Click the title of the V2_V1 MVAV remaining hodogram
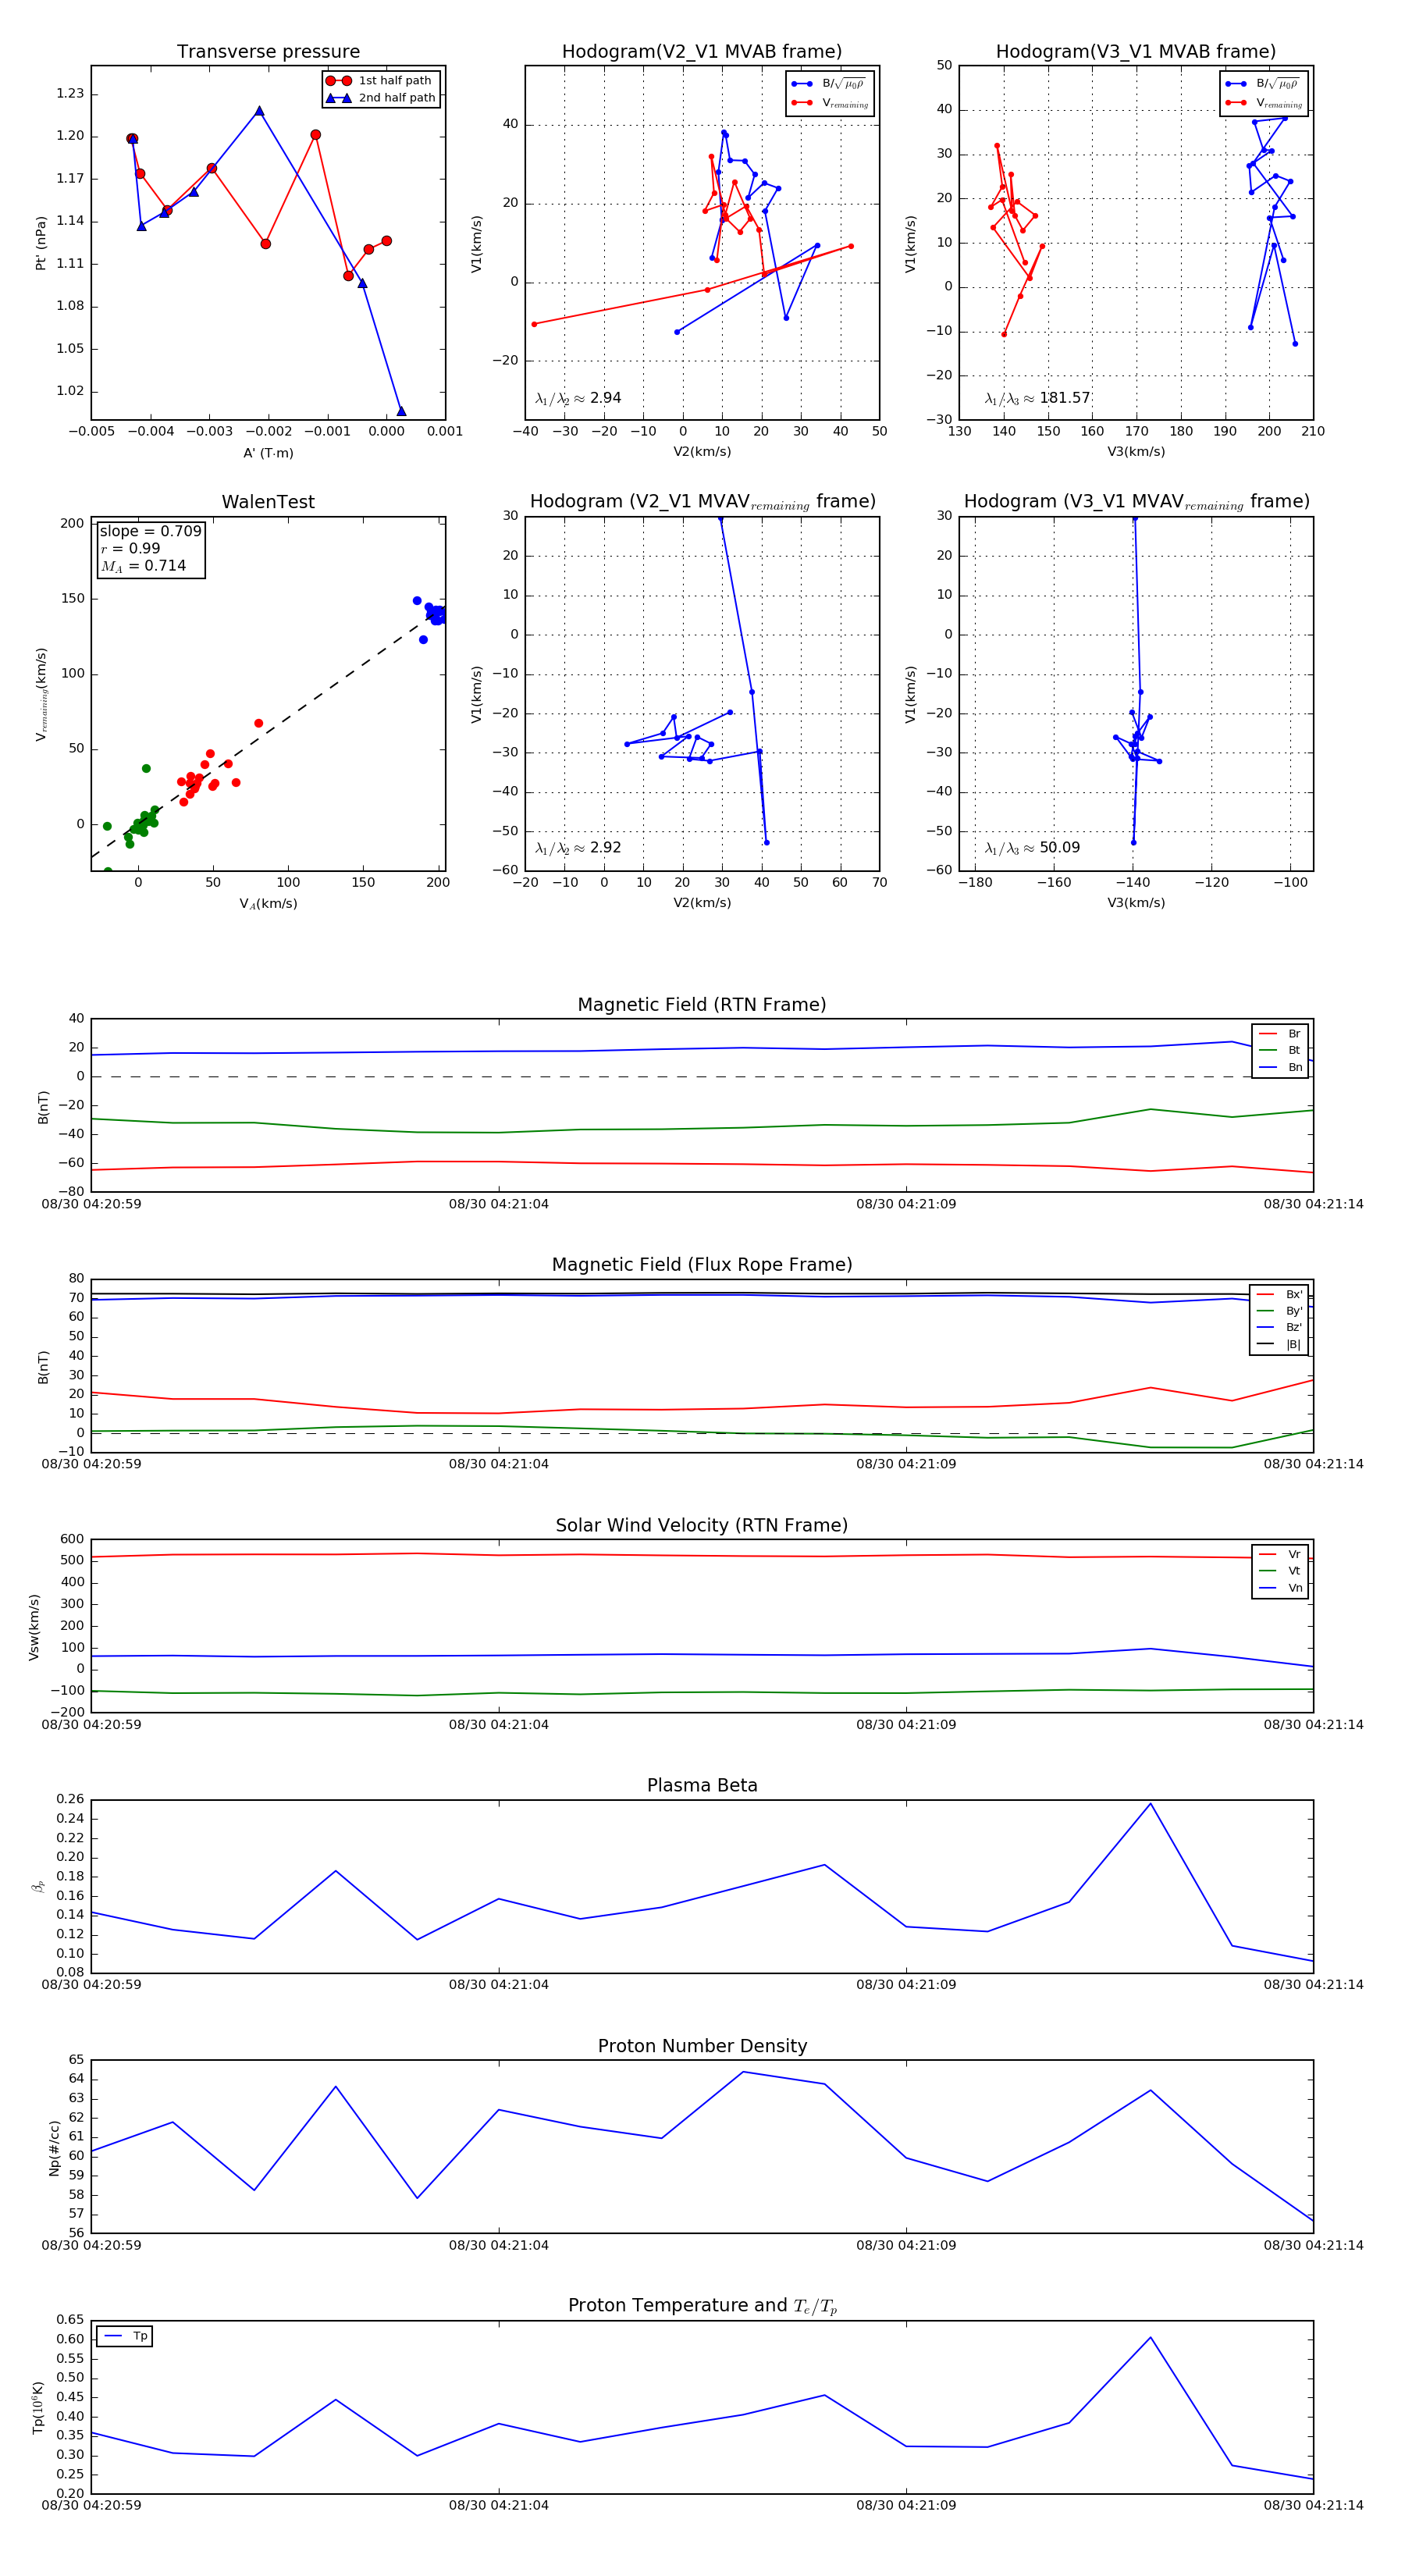Screen dimensions: 1405x2576 (x=702, y=502)
